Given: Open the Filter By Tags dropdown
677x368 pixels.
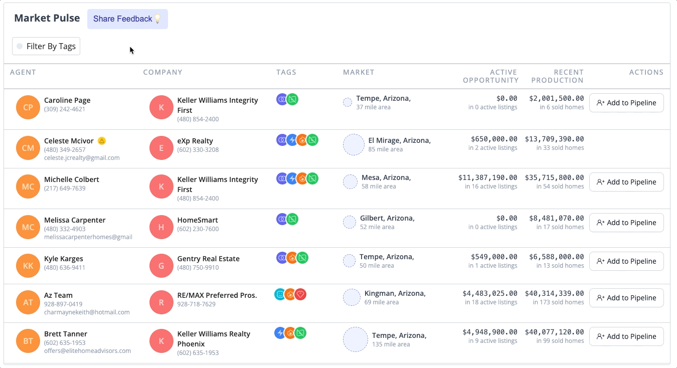Looking at the screenshot, I should (x=46, y=46).
